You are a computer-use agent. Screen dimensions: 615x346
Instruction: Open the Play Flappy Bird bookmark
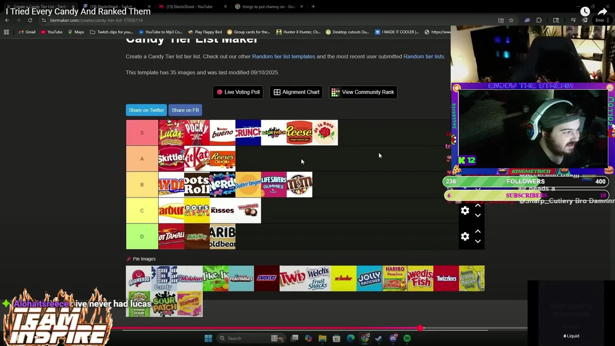(x=205, y=32)
